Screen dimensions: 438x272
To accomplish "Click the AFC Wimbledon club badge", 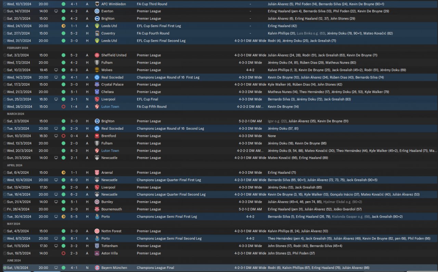I will 97,4.
